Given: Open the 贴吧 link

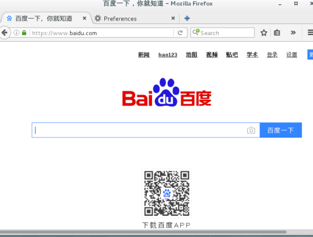Looking at the screenshot, I should tap(232, 55).
